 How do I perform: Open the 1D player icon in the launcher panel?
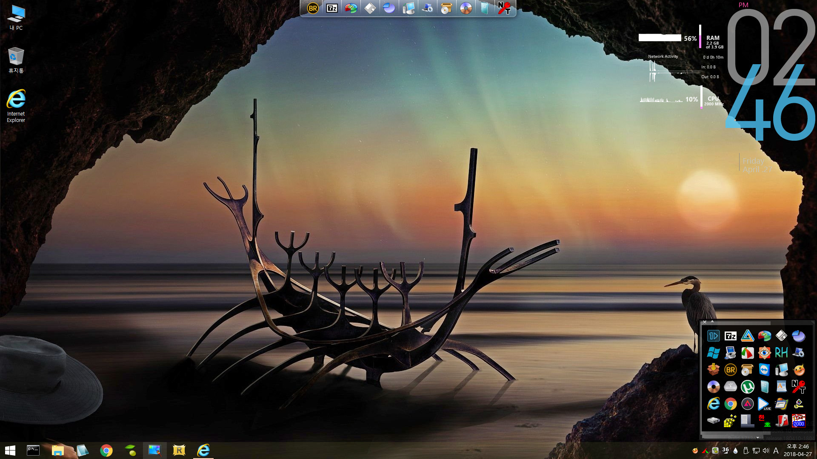coord(714,336)
